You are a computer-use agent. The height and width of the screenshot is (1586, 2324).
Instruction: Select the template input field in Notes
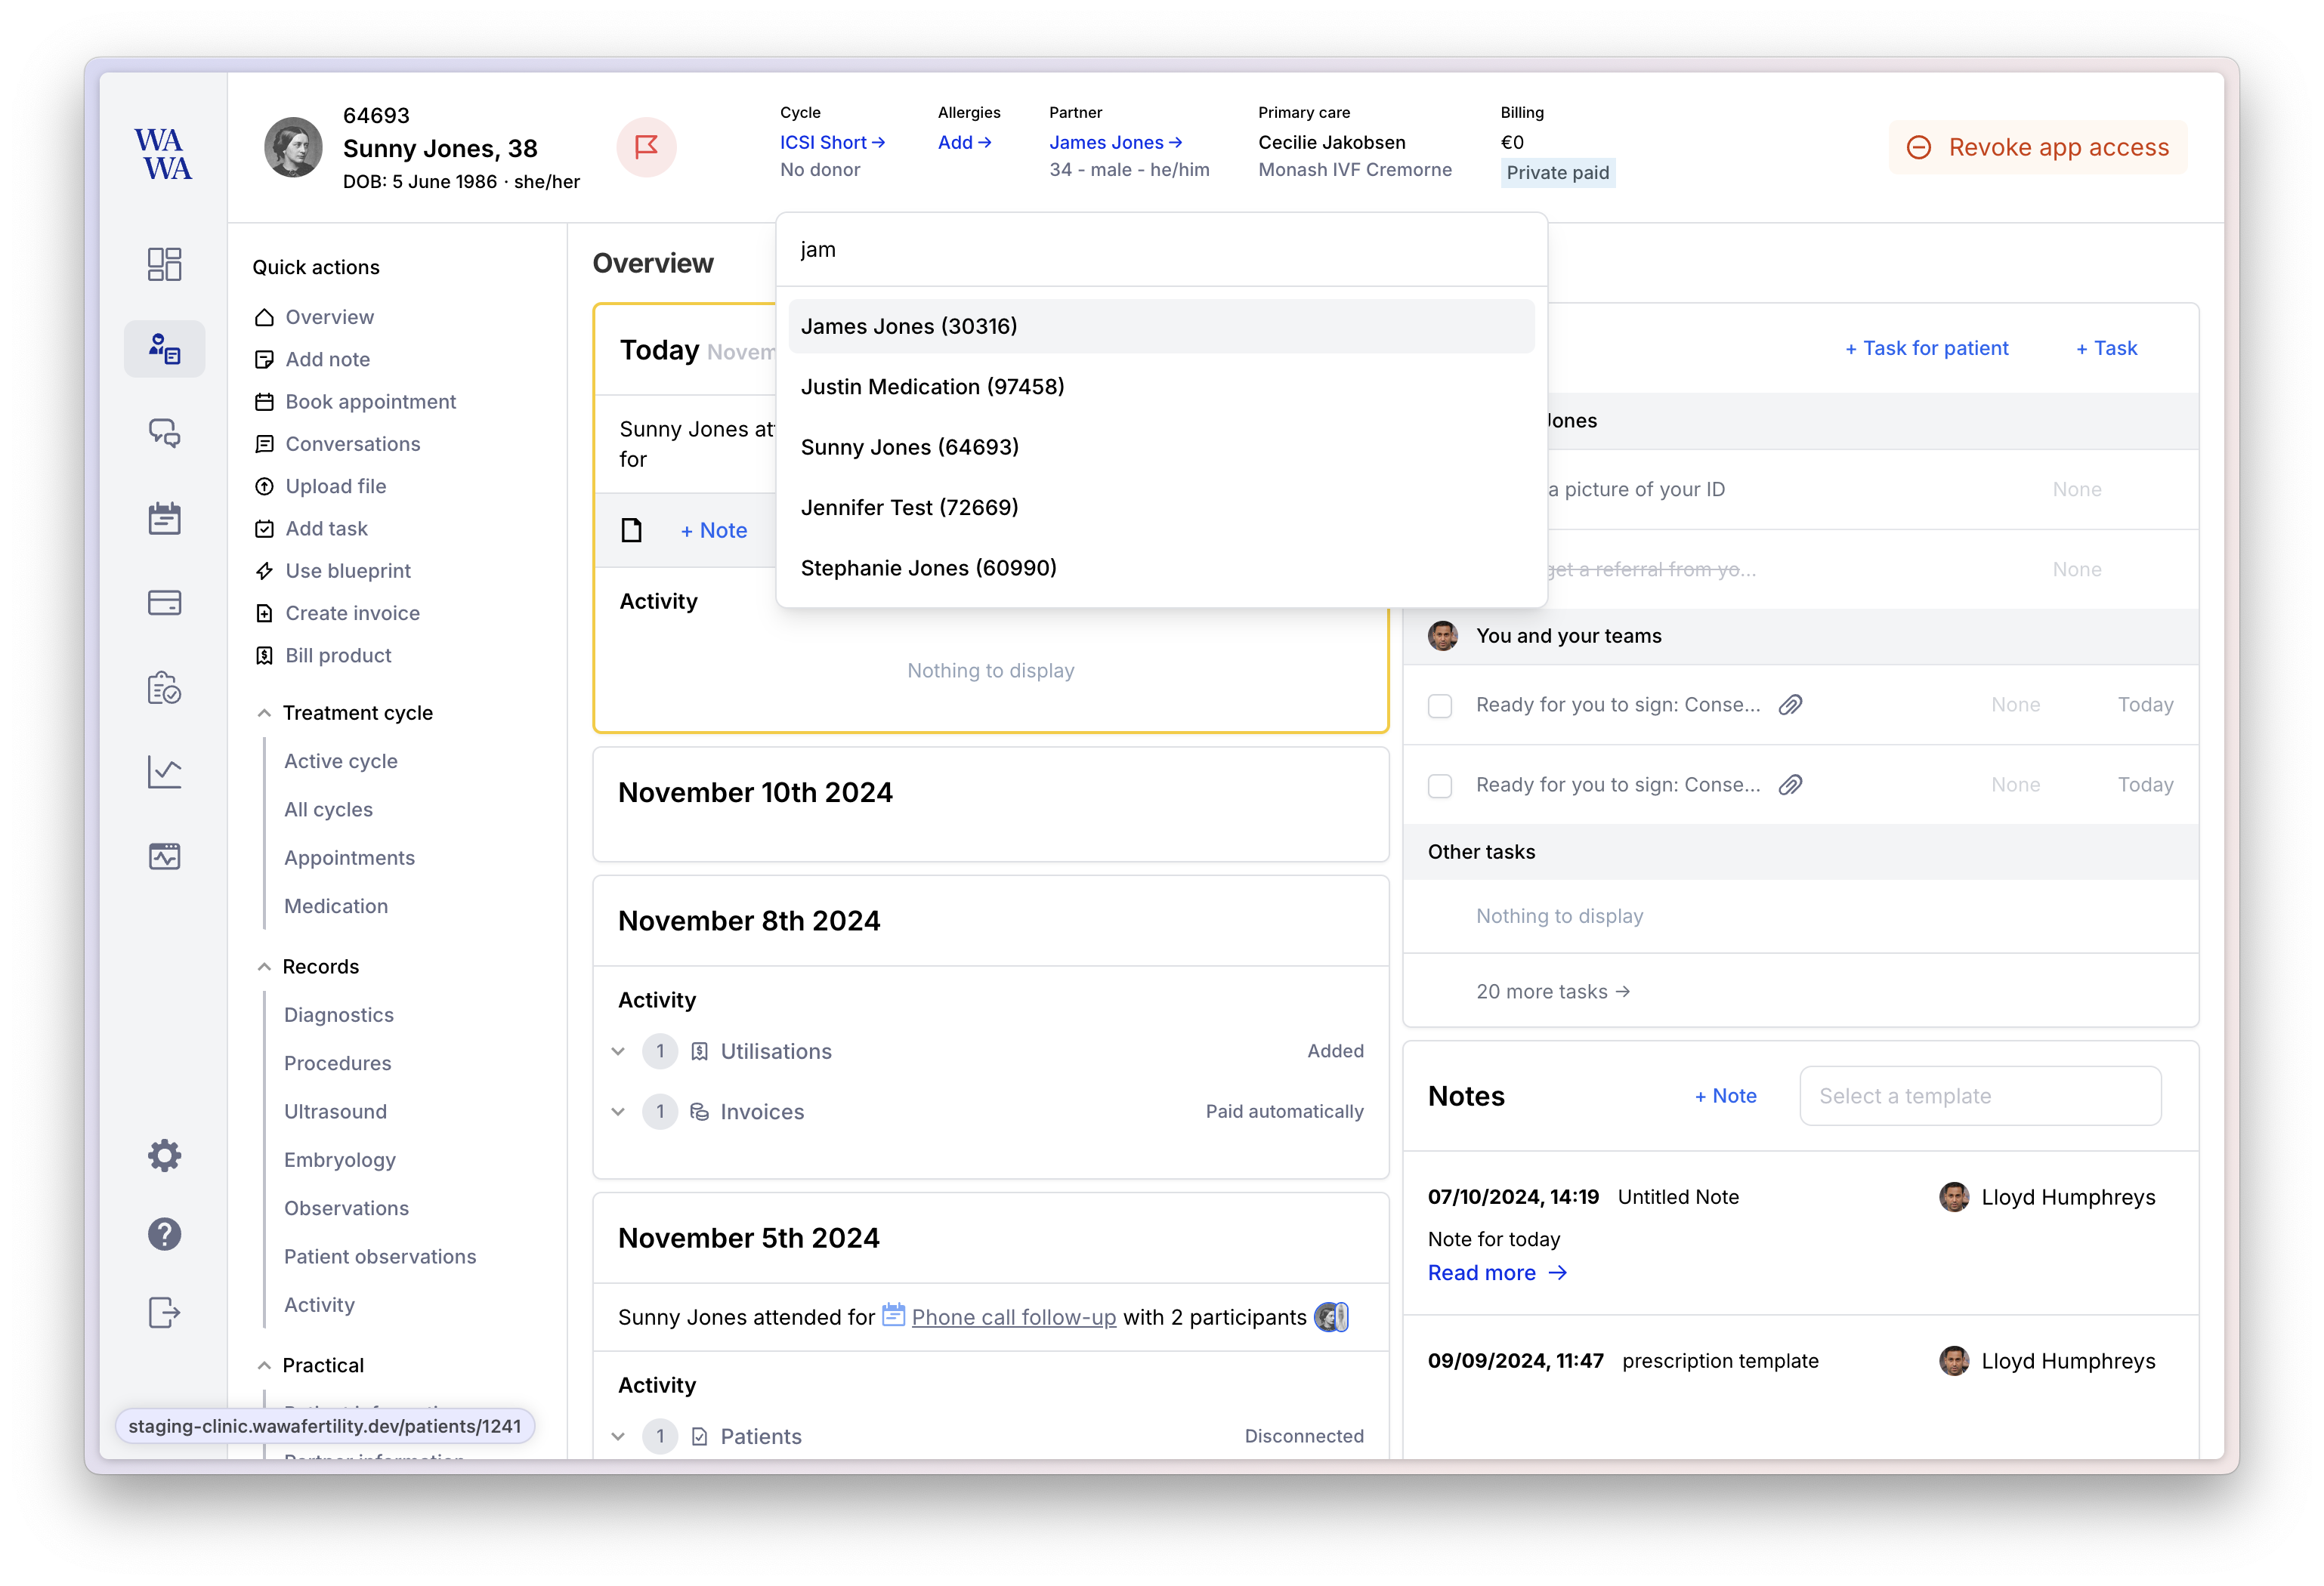pos(1982,1095)
